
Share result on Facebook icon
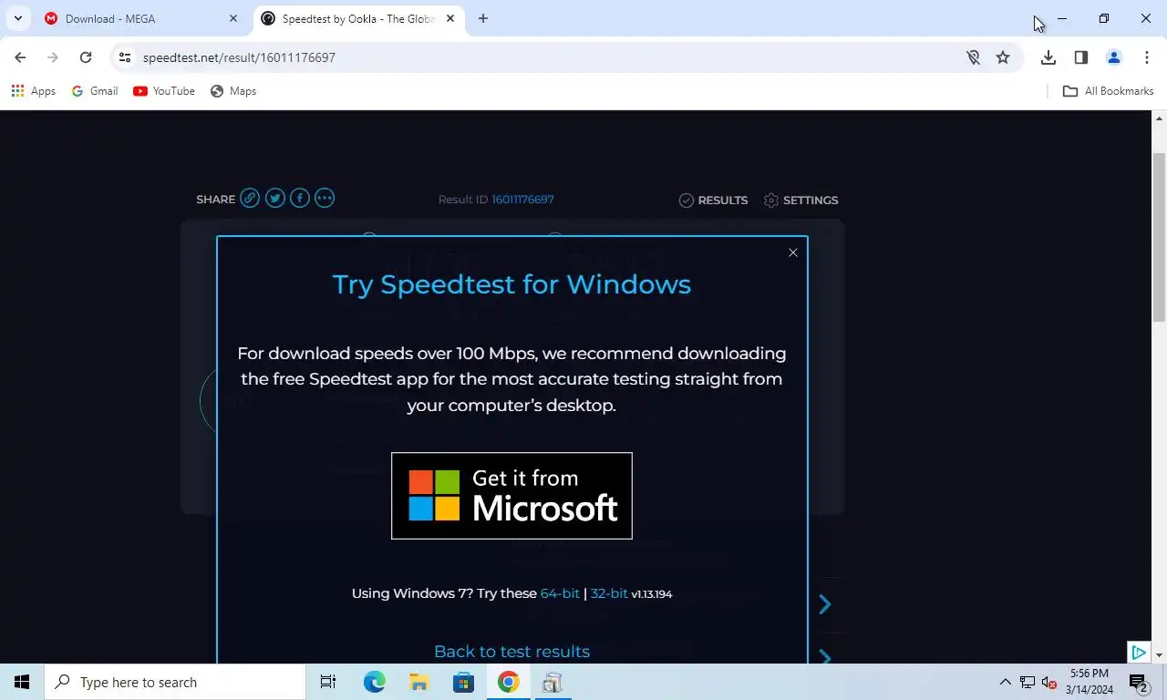point(300,198)
